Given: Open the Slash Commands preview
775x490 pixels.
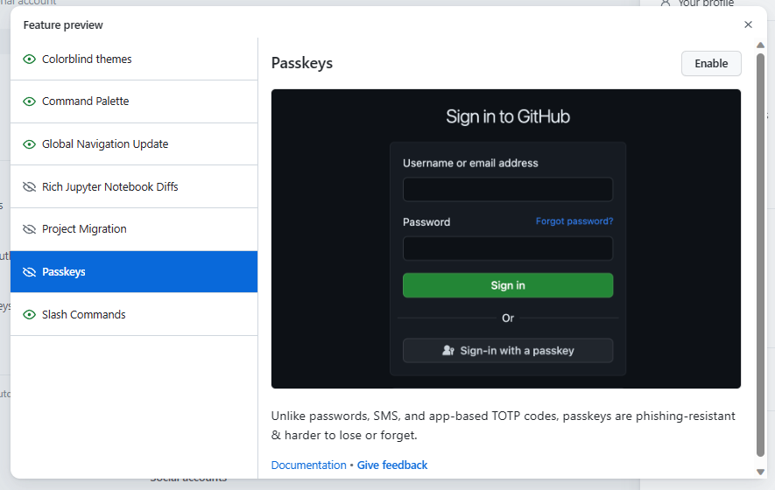Looking at the screenshot, I should pos(84,315).
